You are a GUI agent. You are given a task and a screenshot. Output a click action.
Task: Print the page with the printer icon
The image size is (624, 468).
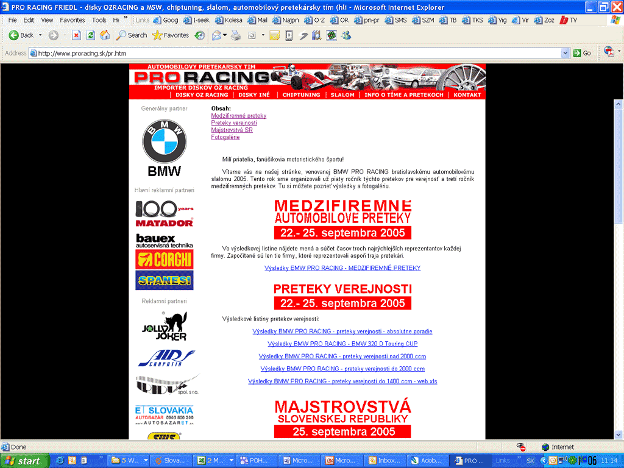pyautogui.click(x=236, y=35)
